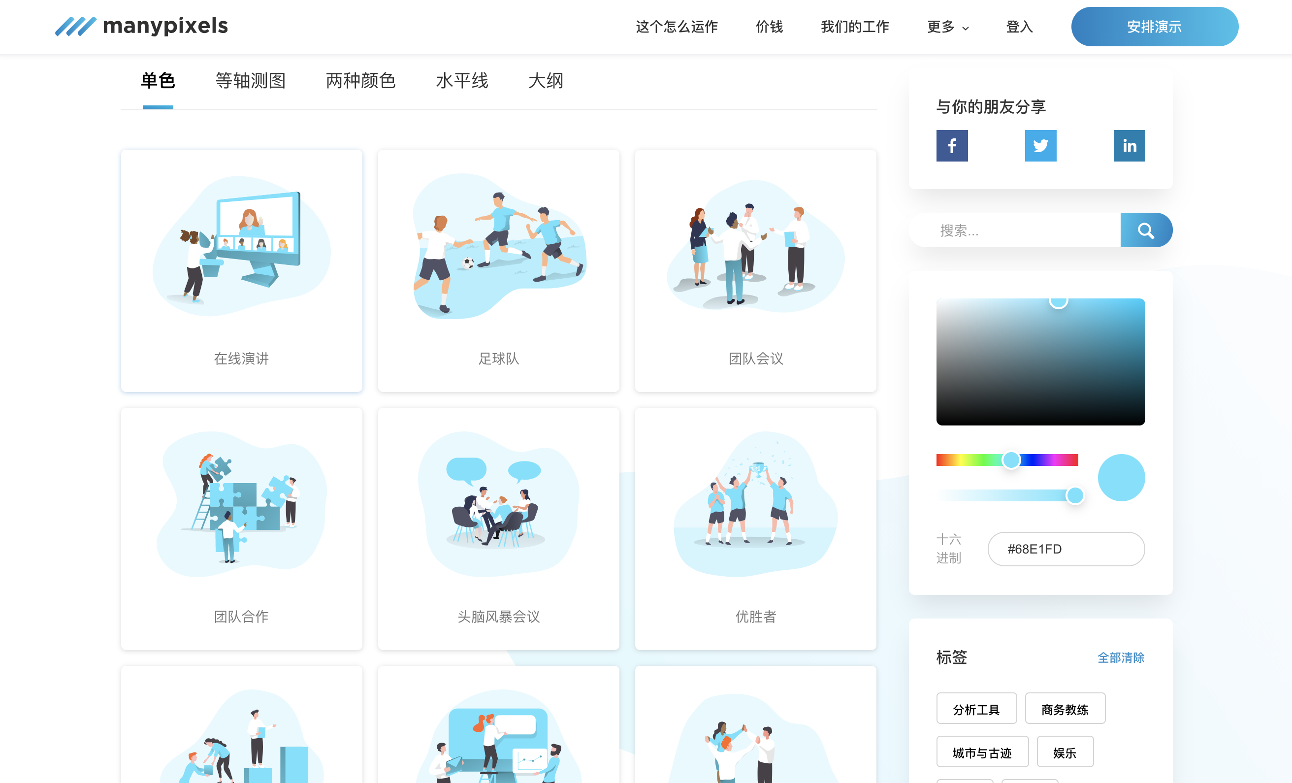Share on LinkedIn
The image size is (1292, 783).
1129,146
